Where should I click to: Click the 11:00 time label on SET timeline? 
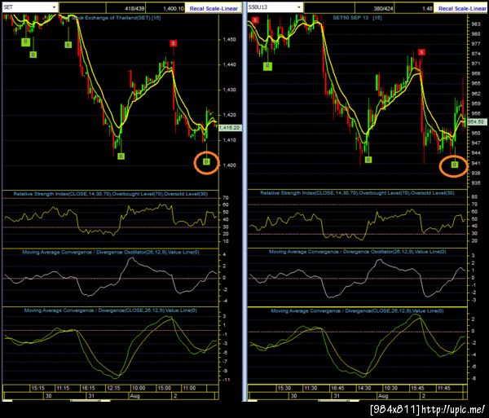click(x=189, y=388)
